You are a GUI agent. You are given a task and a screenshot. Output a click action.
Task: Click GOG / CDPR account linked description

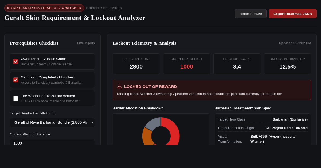(x=50, y=101)
